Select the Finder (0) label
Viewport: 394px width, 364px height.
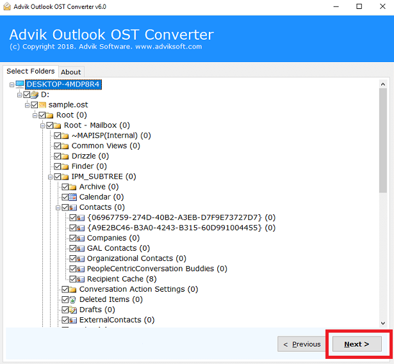tap(89, 166)
